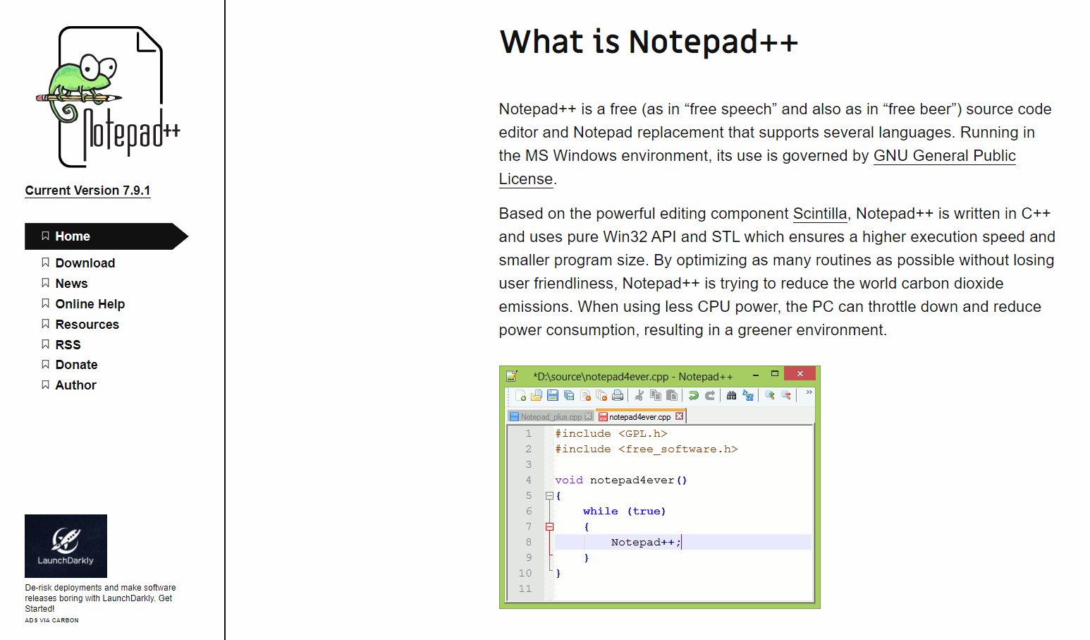Close the notepad4ever.cpp tab
The height and width of the screenshot is (640, 1090).
pos(679,416)
